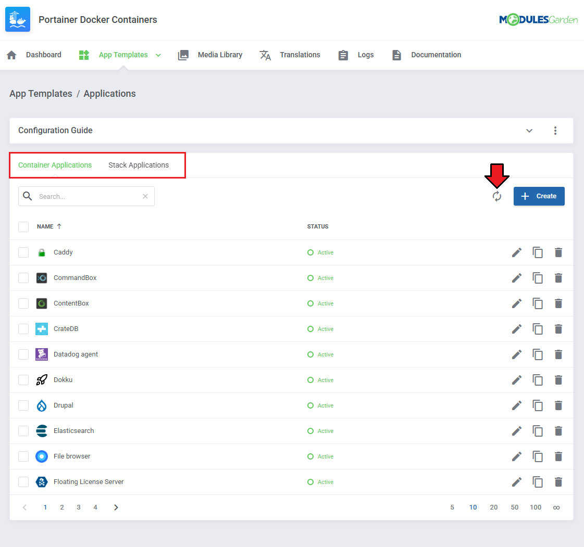Check the Caddy row checkbox
Screen dimensions: 584x547
pyautogui.click(x=23, y=252)
